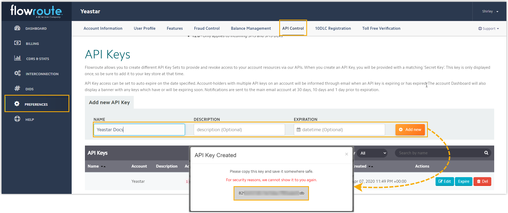This screenshot has width=508, height=213.
Task: Delete the API key with Del button
Action: coord(482,181)
